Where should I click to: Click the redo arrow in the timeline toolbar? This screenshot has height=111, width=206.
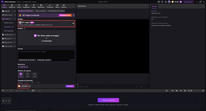(x=7, y=91)
